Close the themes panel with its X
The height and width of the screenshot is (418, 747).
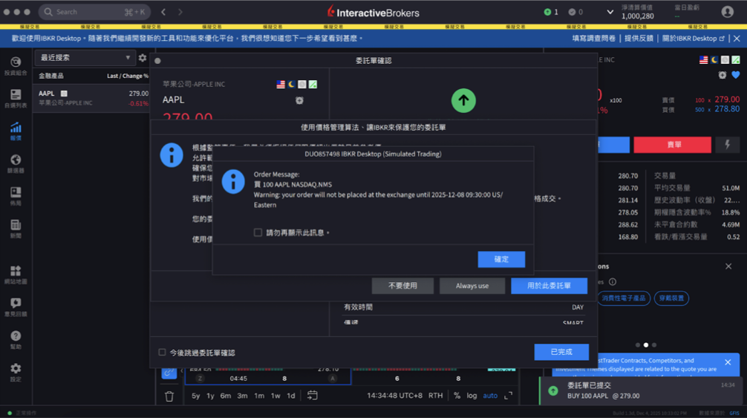[x=728, y=266]
